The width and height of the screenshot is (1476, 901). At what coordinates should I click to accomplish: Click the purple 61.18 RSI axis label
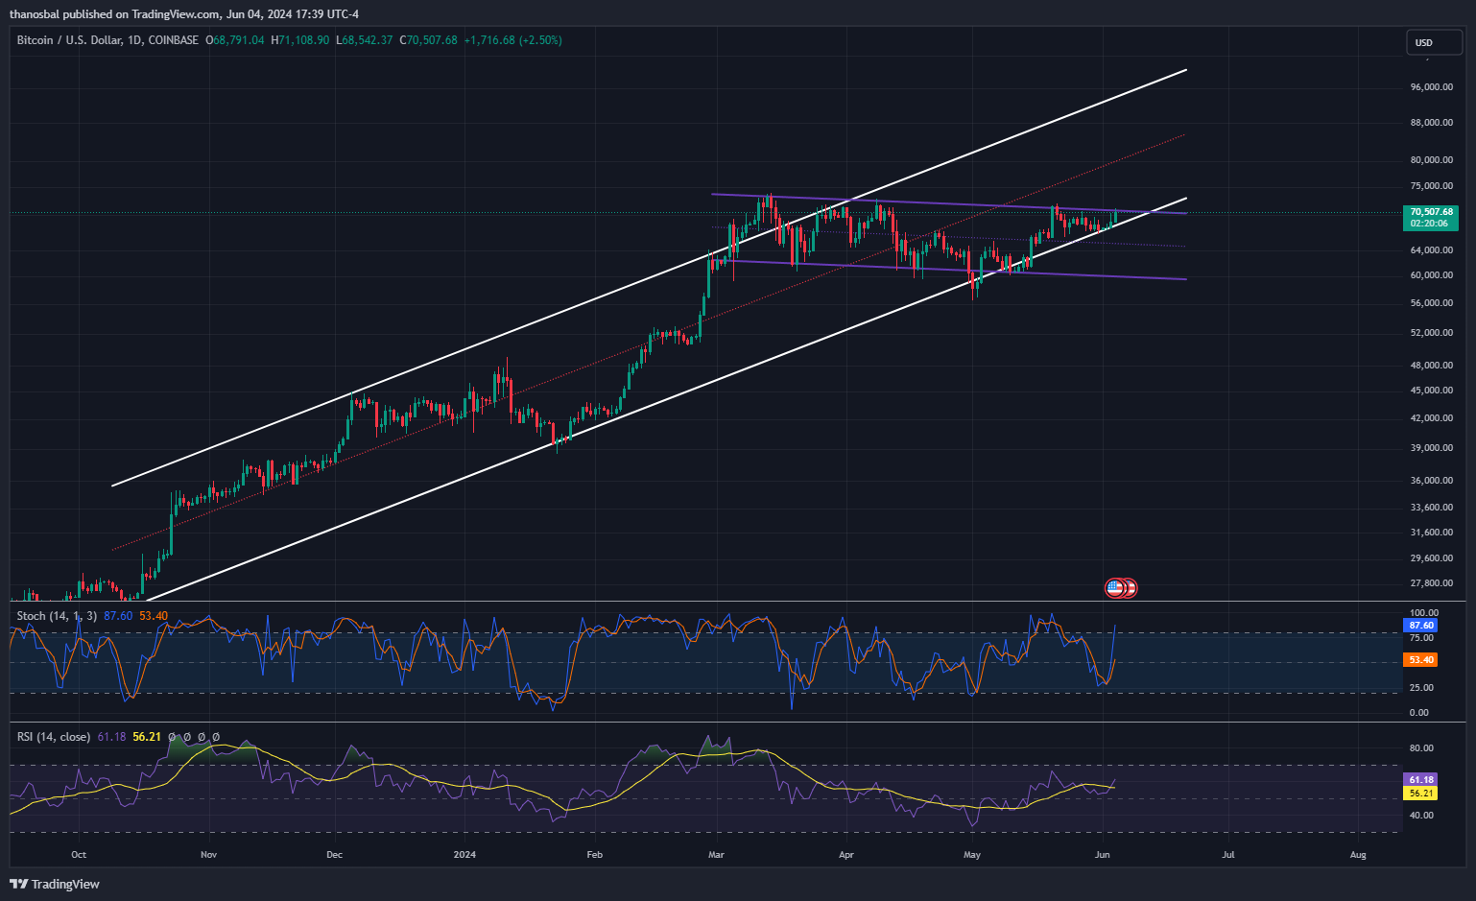pyautogui.click(x=1420, y=780)
